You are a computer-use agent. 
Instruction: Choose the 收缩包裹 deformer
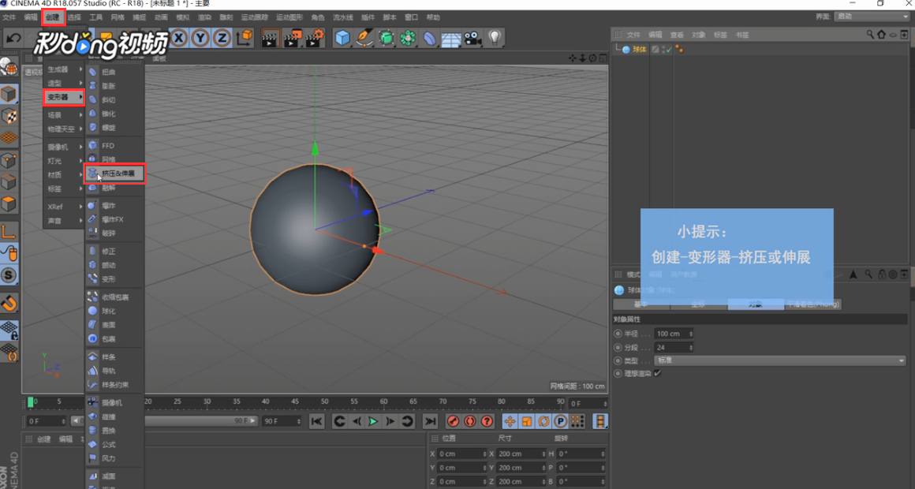(x=114, y=297)
